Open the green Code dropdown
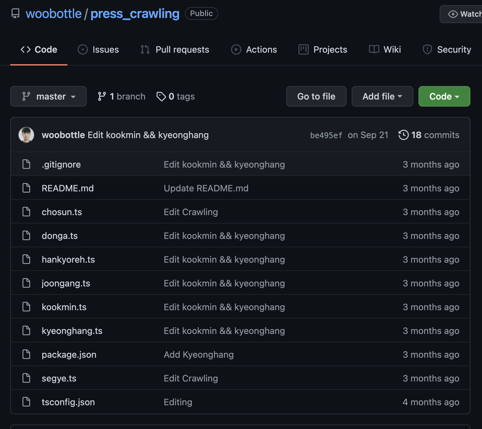The width and height of the screenshot is (482, 429). pos(444,96)
